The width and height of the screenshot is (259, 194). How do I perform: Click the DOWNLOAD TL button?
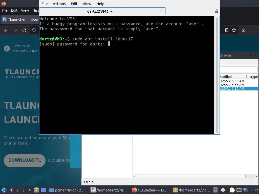25,160
